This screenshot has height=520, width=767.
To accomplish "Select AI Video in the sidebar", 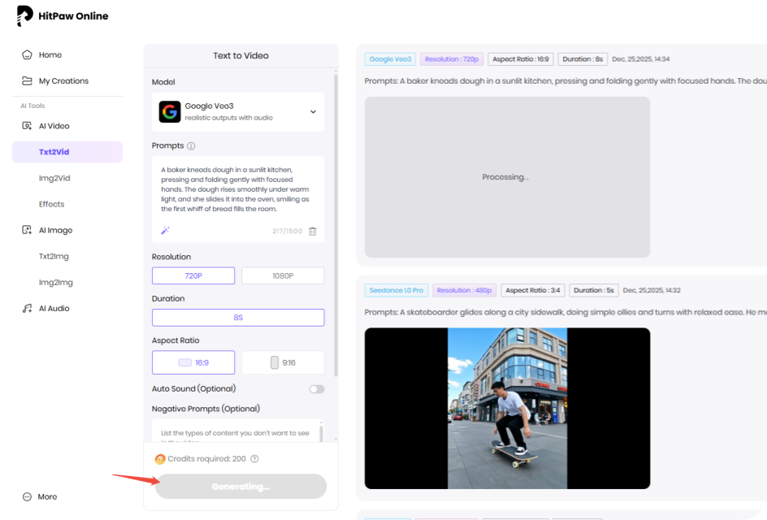I will (x=51, y=125).
